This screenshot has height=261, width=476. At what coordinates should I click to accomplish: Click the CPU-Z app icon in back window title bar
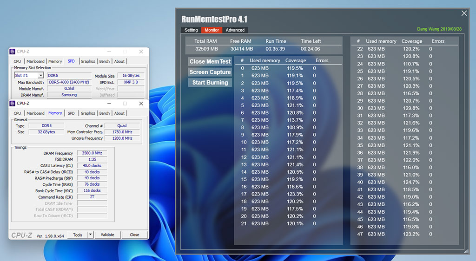tap(13, 52)
